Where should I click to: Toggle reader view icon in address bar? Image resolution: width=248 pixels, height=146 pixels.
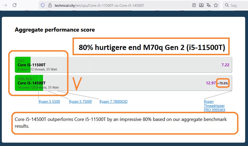[194, 5]
